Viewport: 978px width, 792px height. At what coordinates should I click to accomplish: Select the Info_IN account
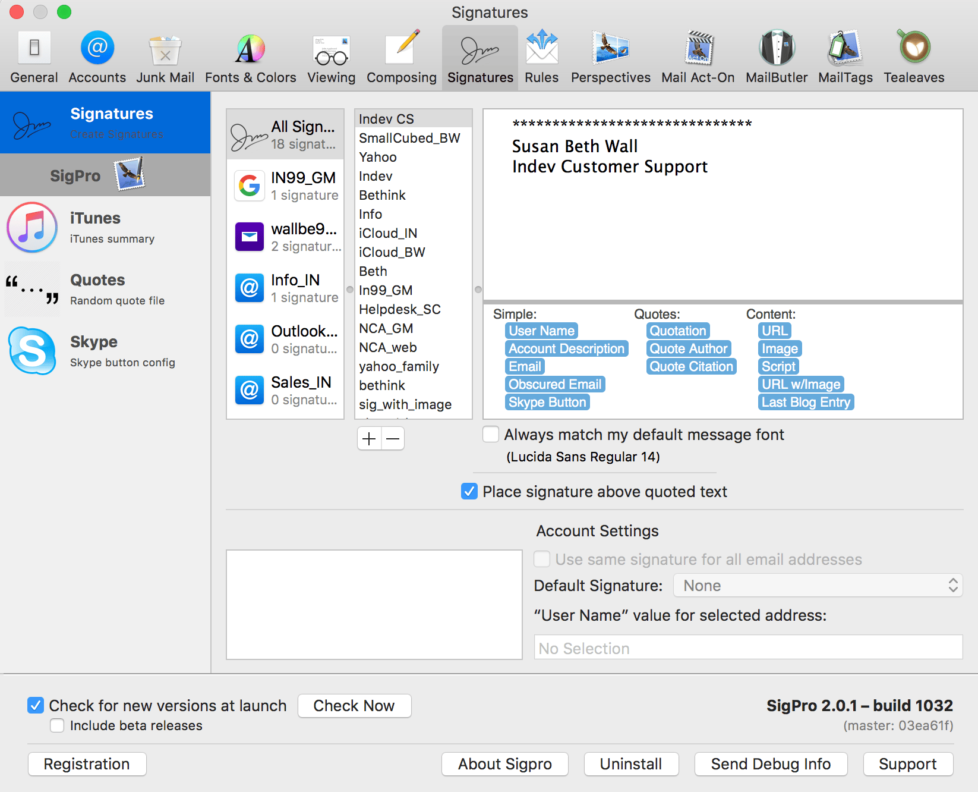285,288
